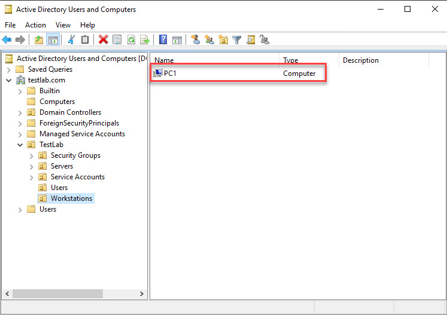Expand the Servers OU

click(31, 167)
